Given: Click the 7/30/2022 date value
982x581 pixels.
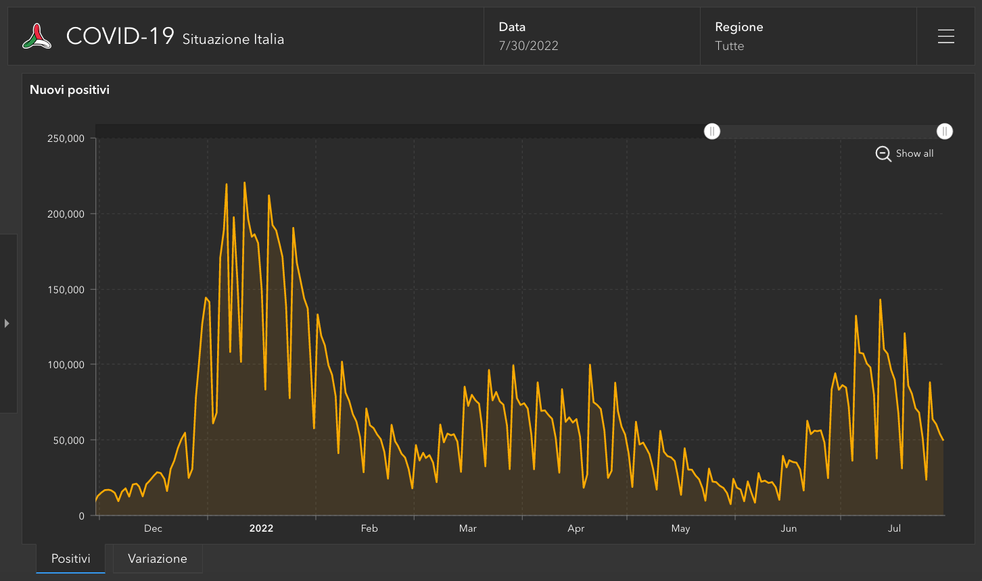Looking at the screenshot, I should coord(528,46).
